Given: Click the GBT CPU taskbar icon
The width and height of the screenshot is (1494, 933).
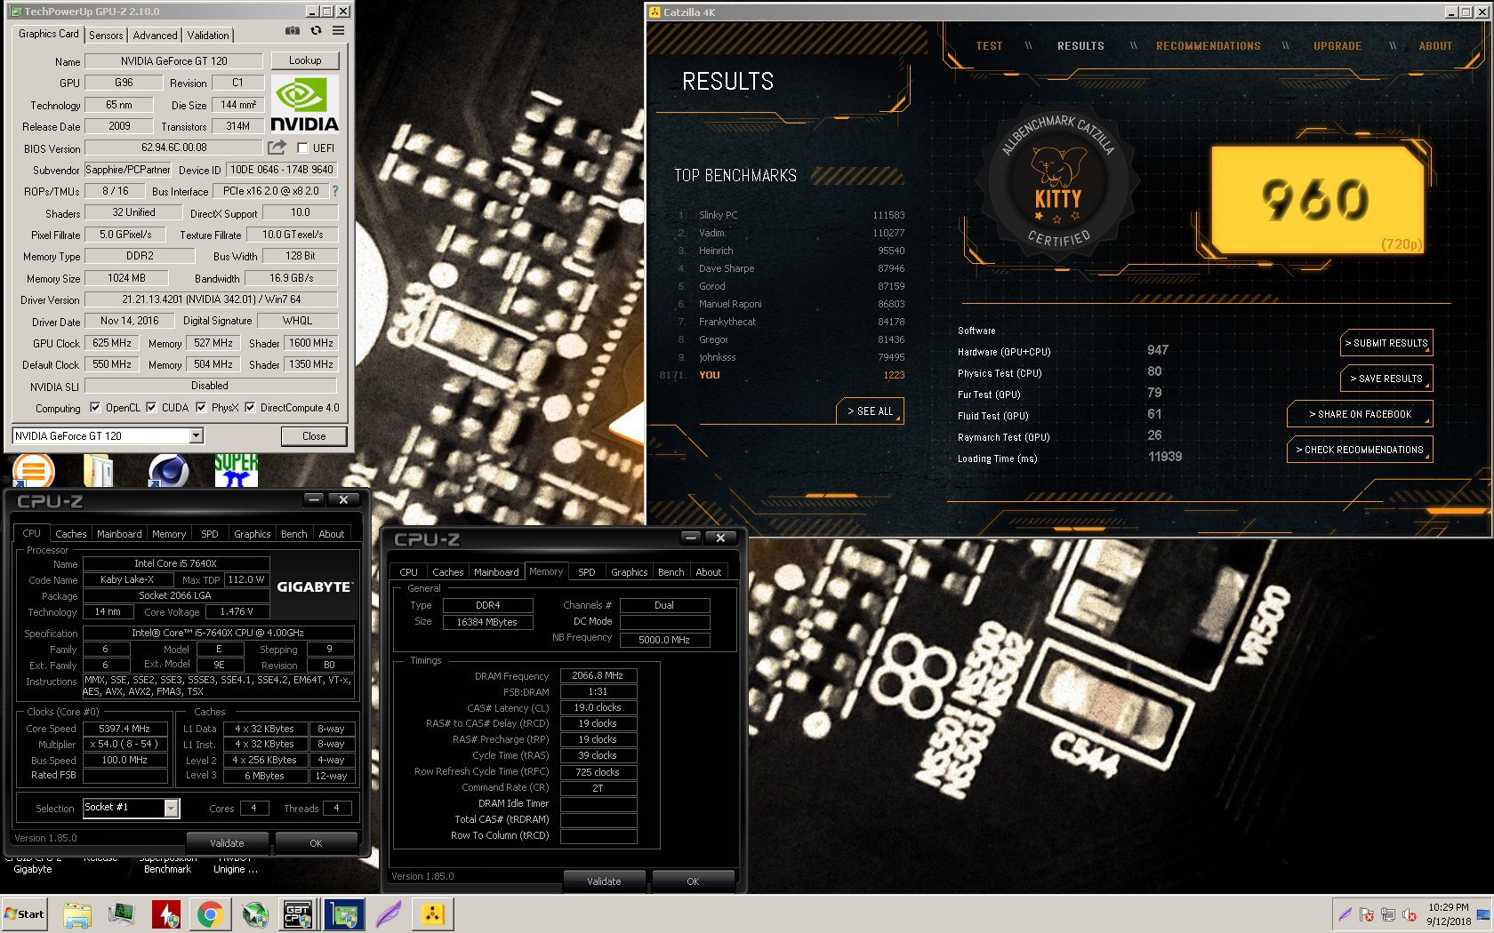Looking at the screenshot, I should 298,914.
